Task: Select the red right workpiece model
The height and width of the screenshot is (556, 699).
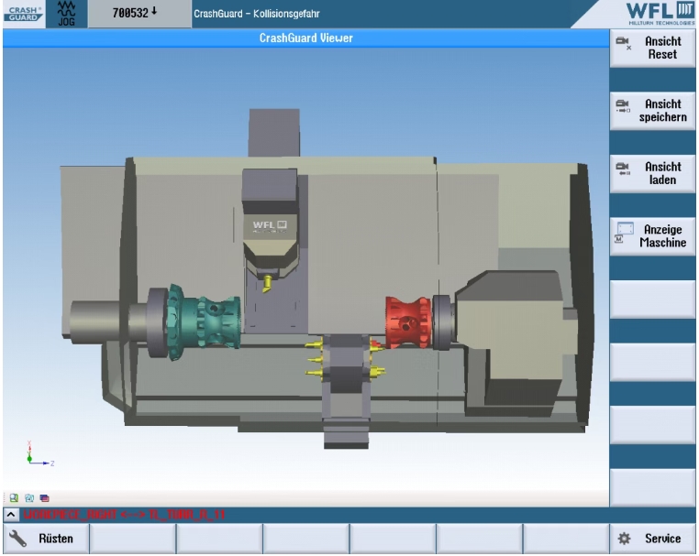Action: [x=408, y=322]
